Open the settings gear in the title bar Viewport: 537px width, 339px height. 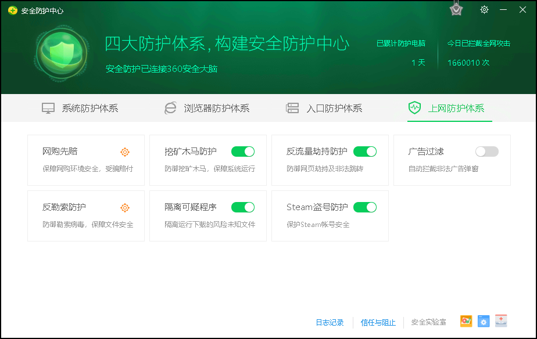484,10
